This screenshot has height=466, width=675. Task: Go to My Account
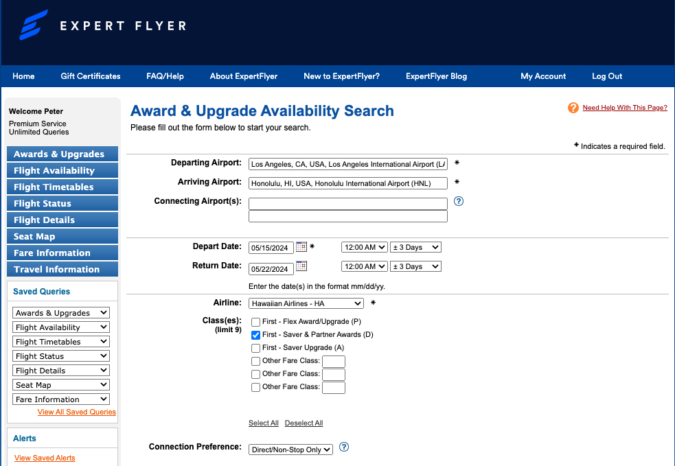point(543,76)
